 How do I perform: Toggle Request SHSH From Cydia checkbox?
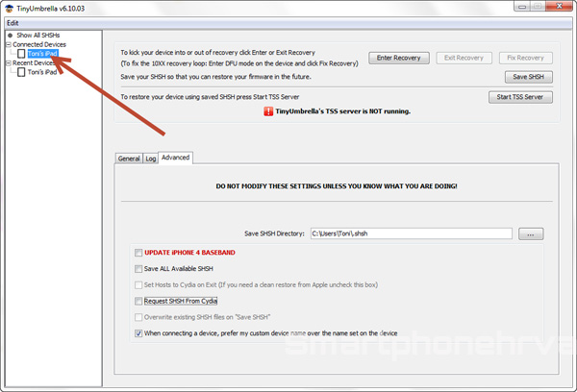click(x=139, y=302)
